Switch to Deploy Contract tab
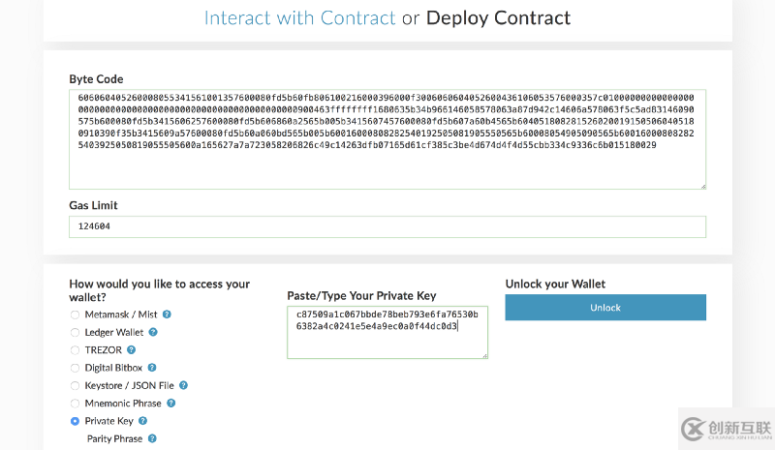The width and height of the screenshot is (775, 450). coord(498,18)
